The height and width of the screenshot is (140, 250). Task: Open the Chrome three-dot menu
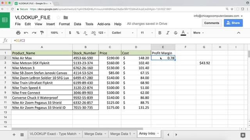[x=248, y=9]
